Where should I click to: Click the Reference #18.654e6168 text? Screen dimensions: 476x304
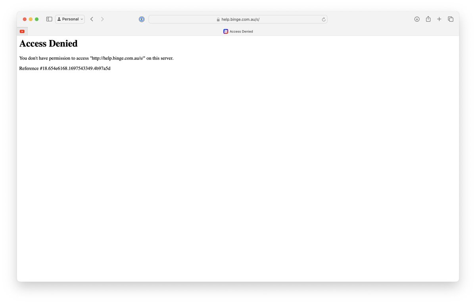point(65,69)
